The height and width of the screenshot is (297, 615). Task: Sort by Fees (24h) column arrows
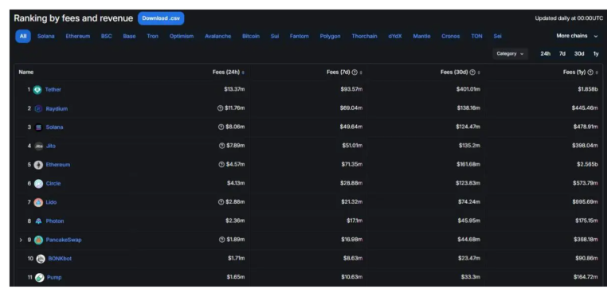tap(243, 72)
